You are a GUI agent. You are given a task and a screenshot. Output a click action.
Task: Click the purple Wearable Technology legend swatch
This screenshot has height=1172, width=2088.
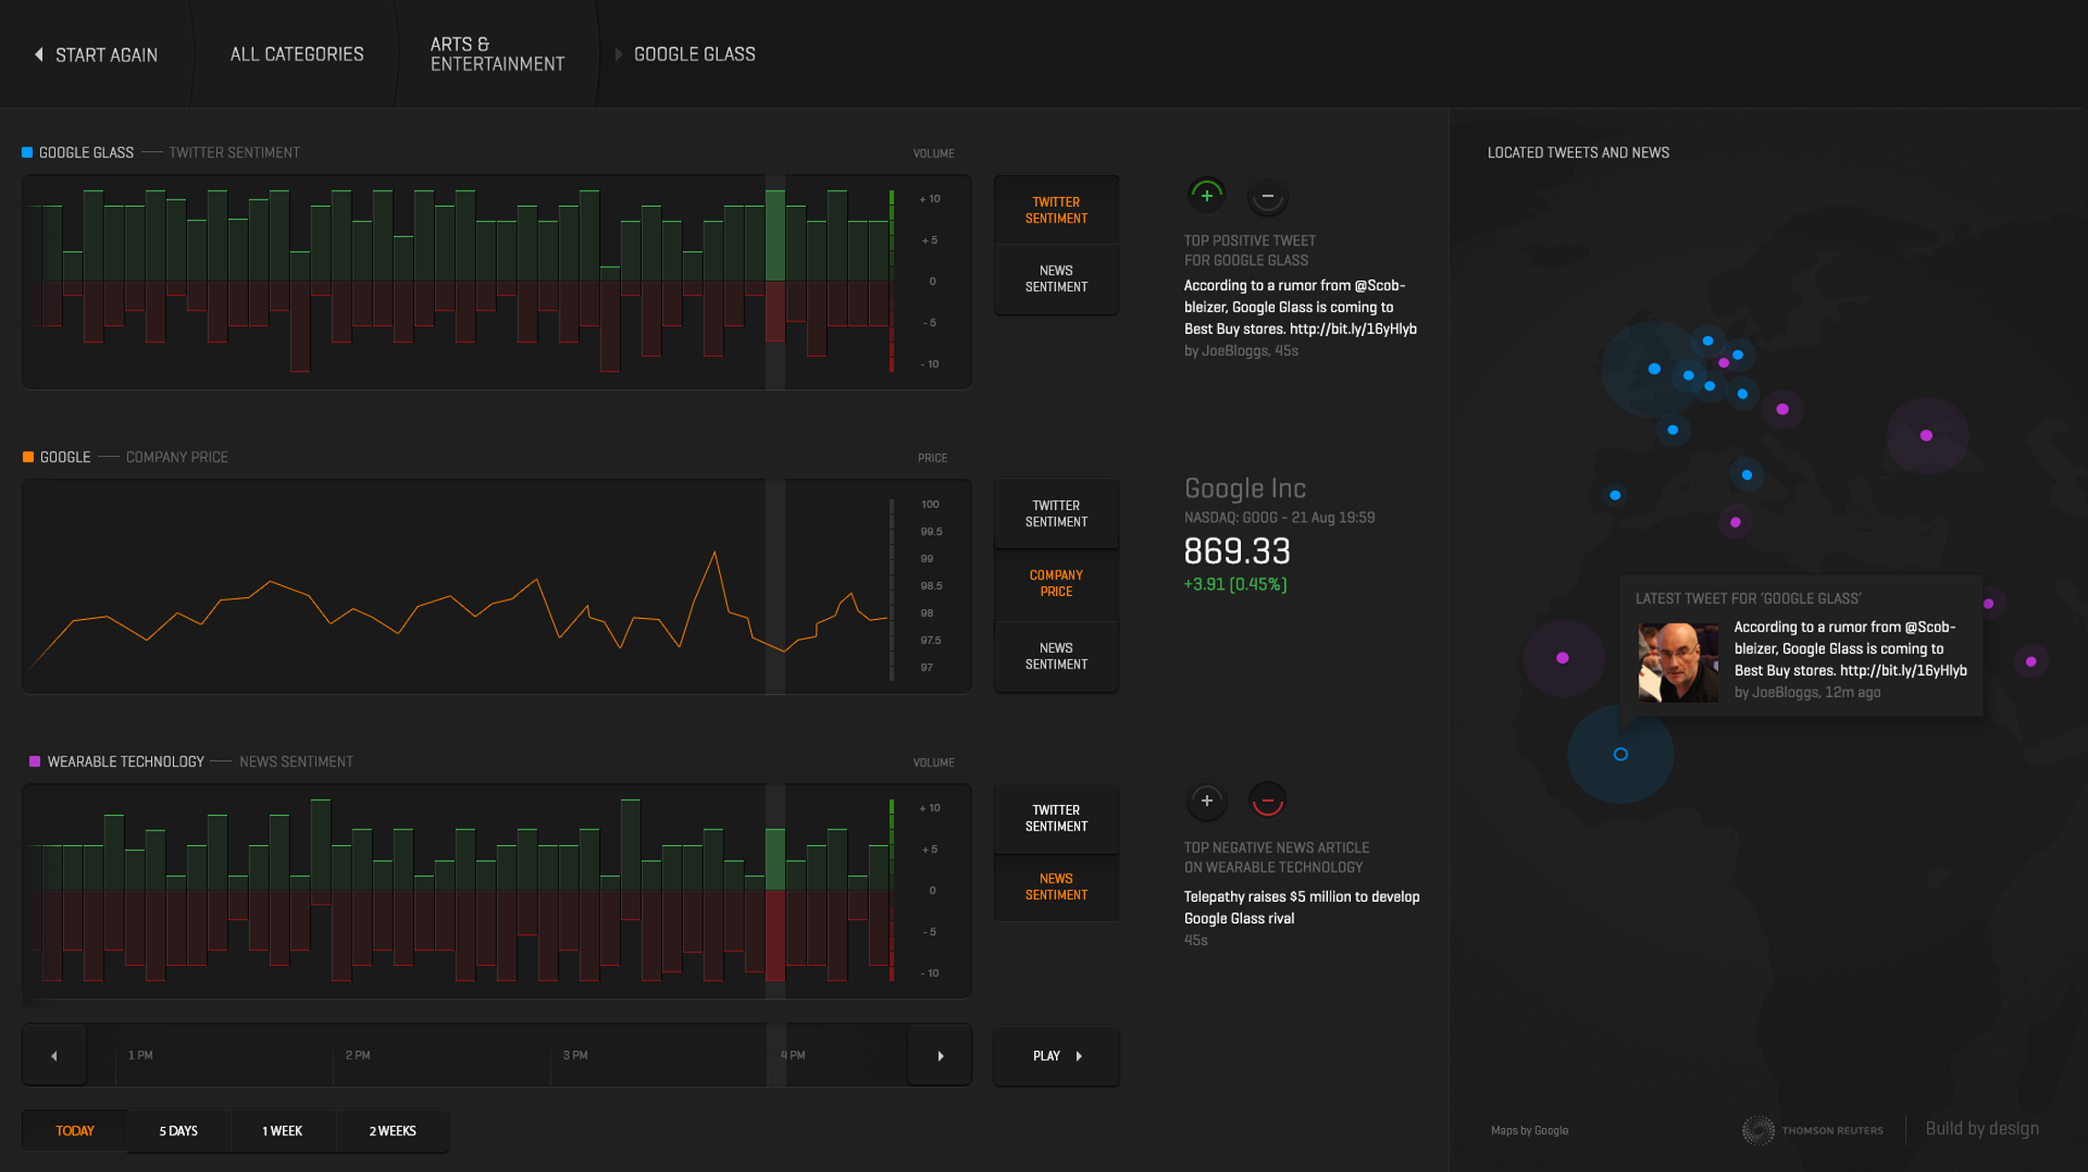35,761
